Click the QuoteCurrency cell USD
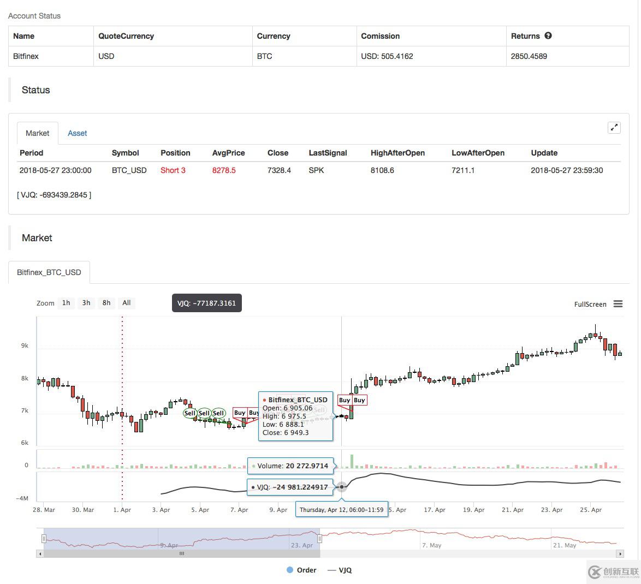Image resolution: width=641 pixels, height=584 pixels. pyautogui.click(x=106, y=56)
